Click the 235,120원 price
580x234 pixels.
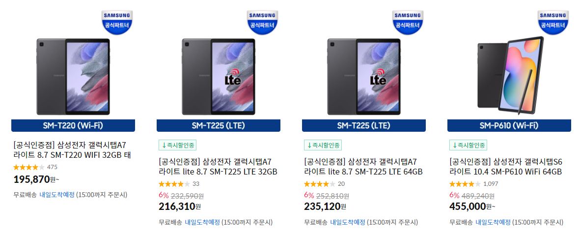(x=326, y=206)
